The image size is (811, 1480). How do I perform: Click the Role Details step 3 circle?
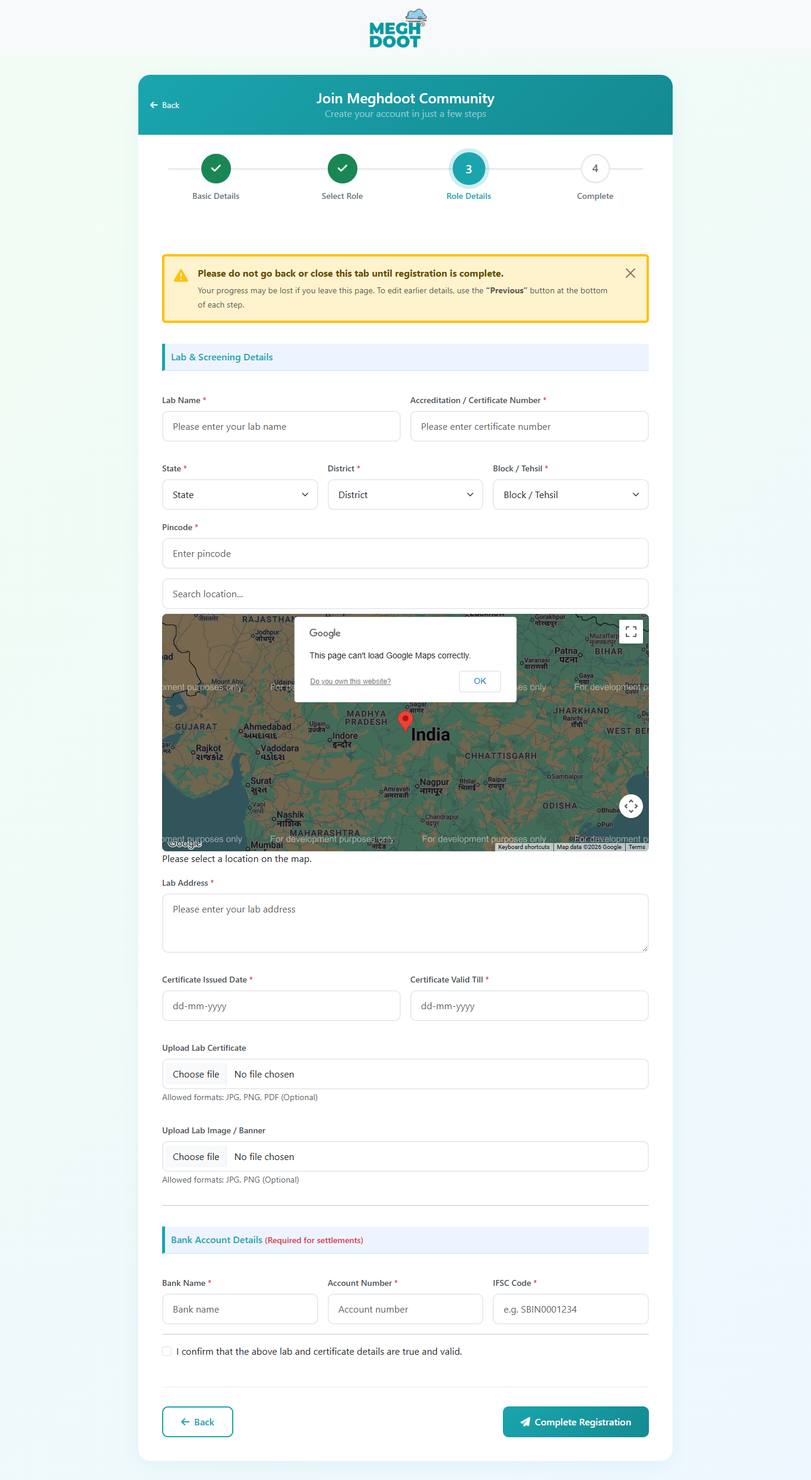[469, 169]
